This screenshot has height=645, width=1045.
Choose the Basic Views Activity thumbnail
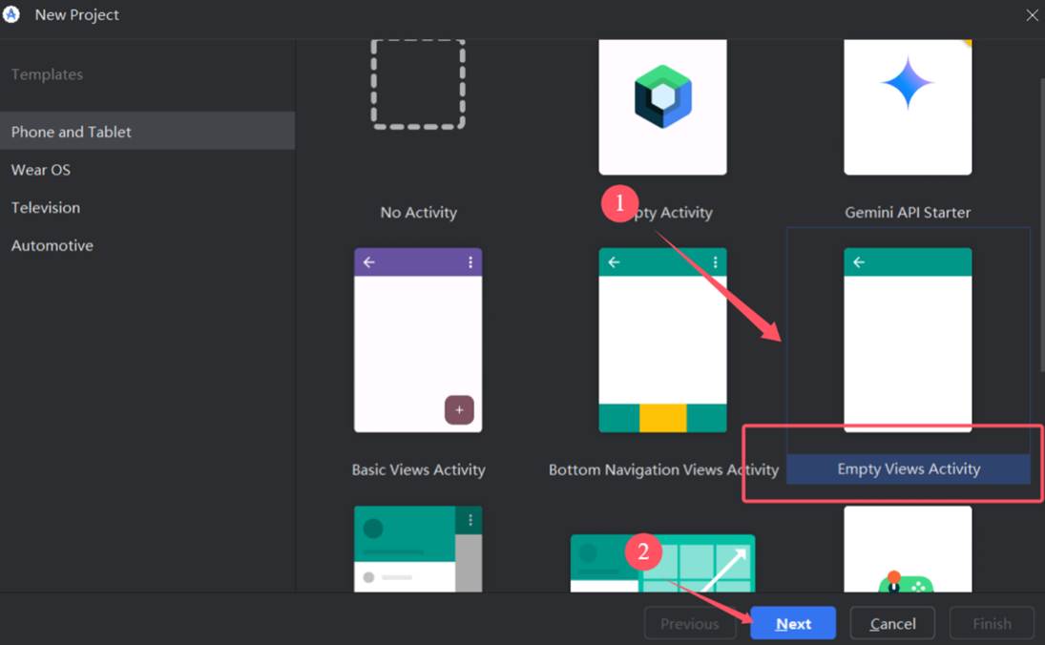click(x=418, y=340)
